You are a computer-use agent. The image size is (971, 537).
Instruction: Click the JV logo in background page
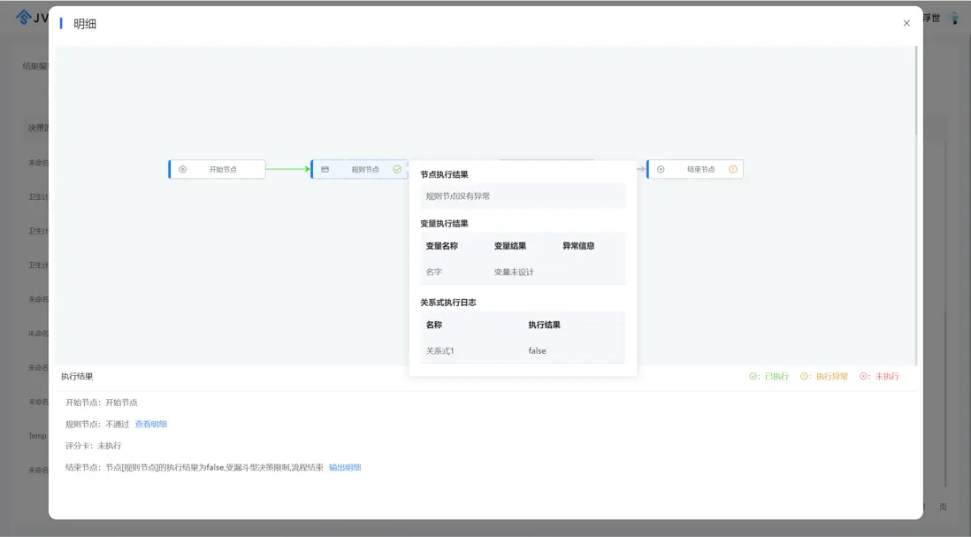tap(32, 18)
